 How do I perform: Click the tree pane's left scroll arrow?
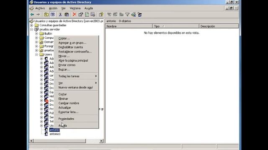tap(31, 141)
